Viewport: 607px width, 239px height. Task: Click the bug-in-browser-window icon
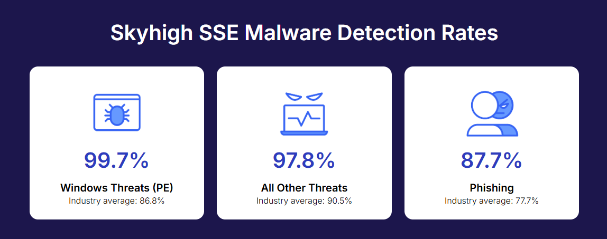coord(117,112)
